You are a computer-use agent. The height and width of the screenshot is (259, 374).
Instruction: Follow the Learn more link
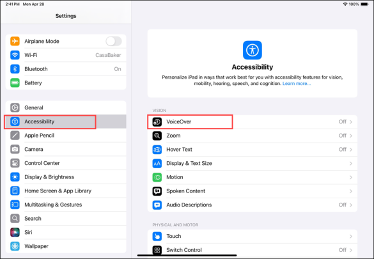click(297, 84)
